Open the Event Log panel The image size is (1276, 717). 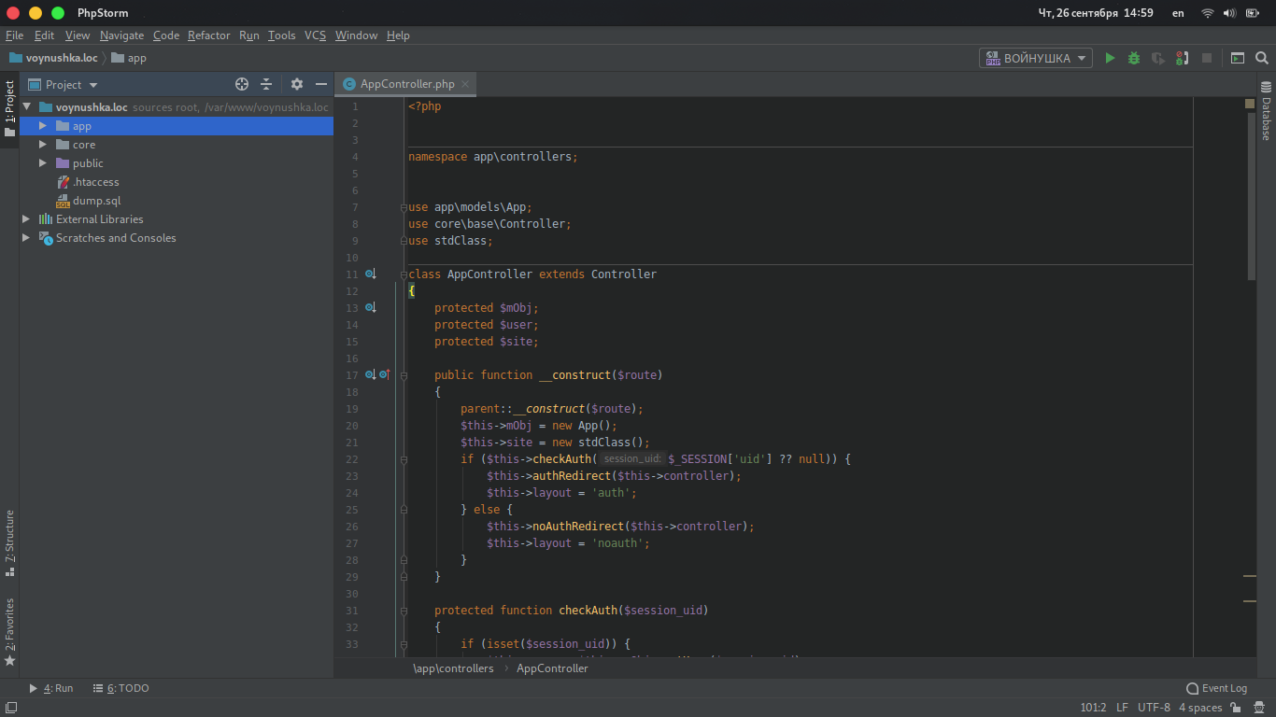pos(1216,688)
